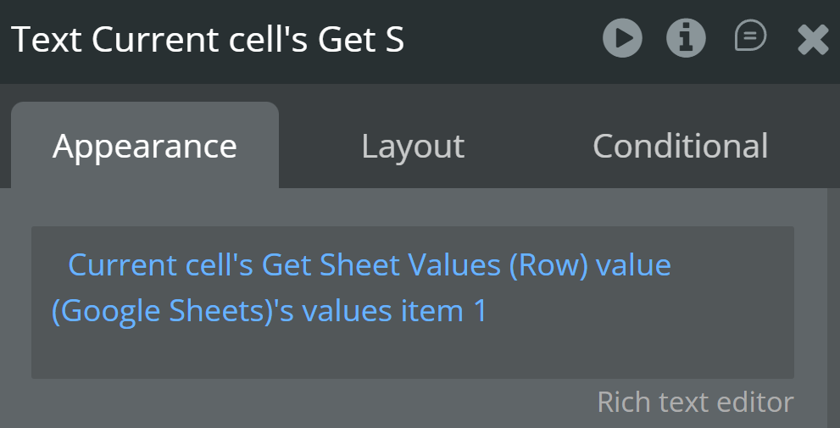
Task: Click "(Row) value" in the dynamic expression
Action: tap(590, 265)
